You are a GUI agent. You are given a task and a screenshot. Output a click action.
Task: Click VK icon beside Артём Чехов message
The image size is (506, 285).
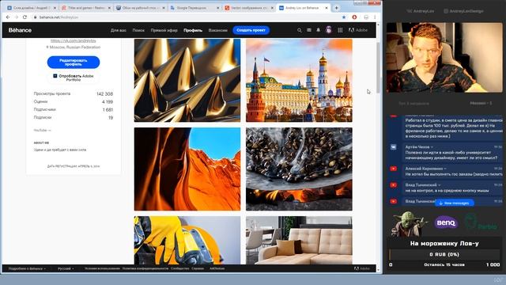pos(394,147)
